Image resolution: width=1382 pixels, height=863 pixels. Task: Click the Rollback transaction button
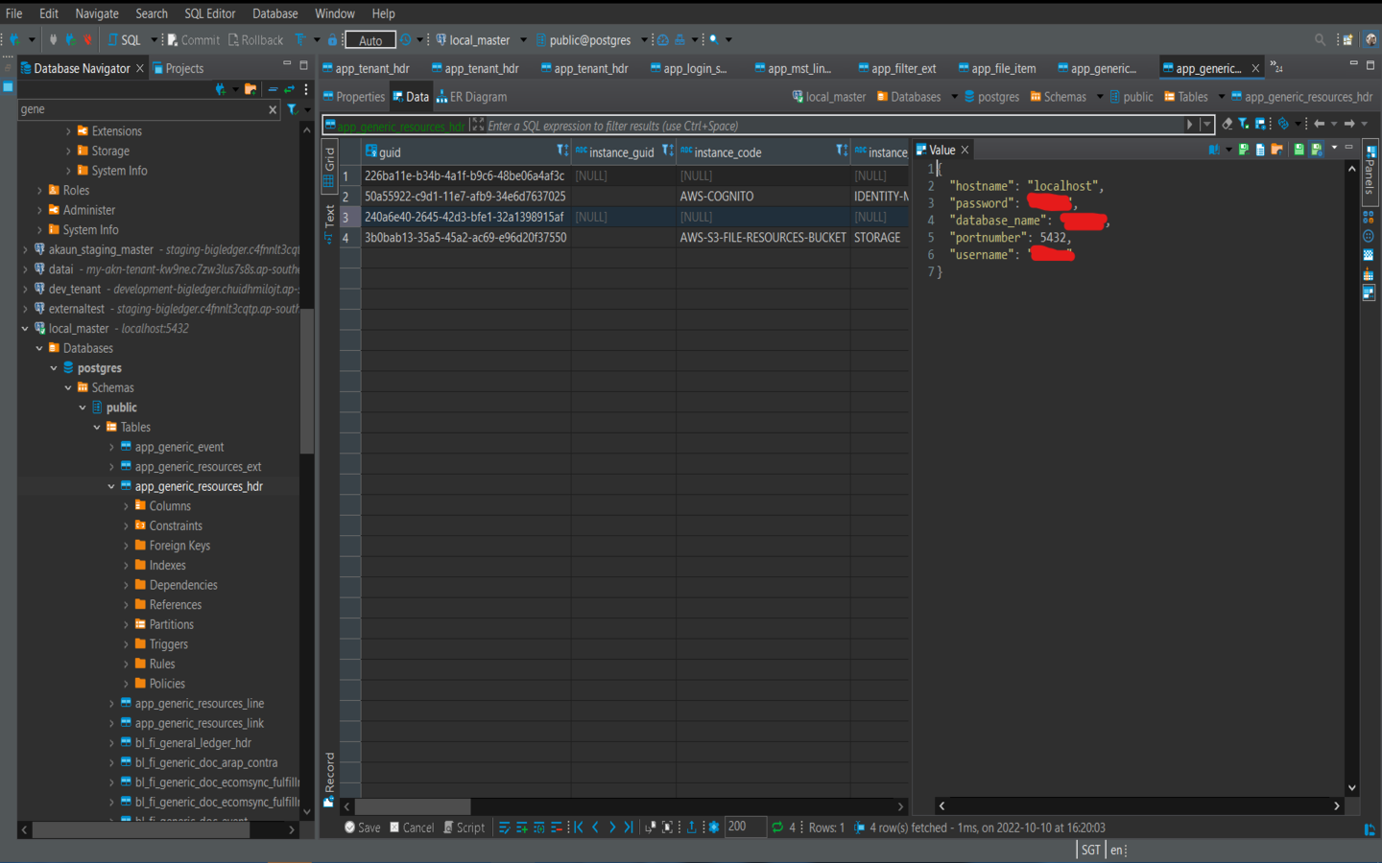pyautogui.click(x=255, y=40)
